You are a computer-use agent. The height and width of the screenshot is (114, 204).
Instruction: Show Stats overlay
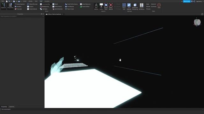[148, 4]
